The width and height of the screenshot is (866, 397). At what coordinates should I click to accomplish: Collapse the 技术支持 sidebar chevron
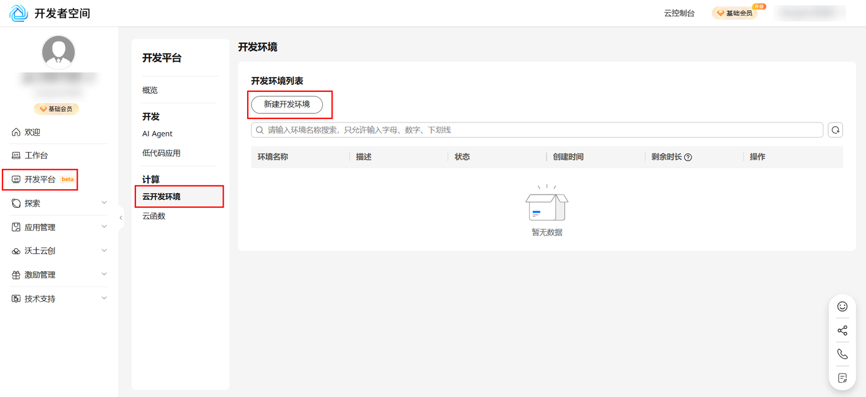(103, 298)
